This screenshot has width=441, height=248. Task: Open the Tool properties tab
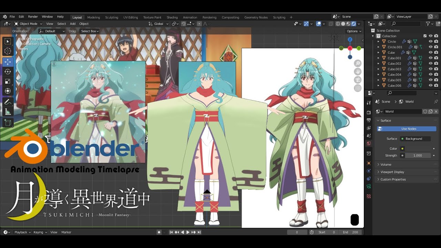[369, 103]
